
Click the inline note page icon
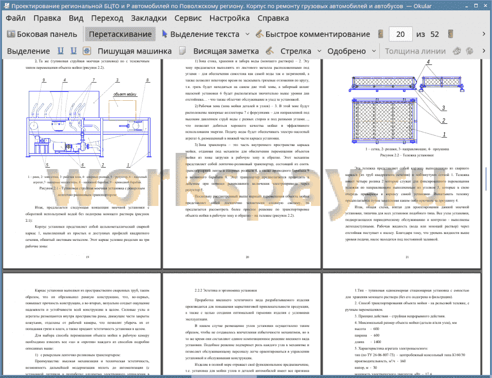183,51
